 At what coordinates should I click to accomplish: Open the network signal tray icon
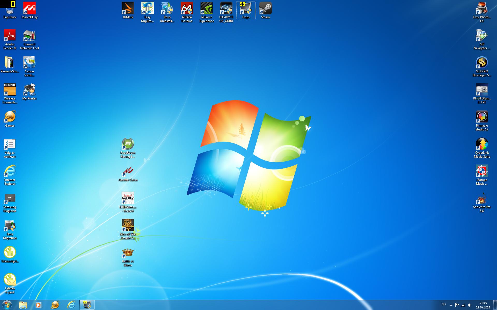point(463,305)
